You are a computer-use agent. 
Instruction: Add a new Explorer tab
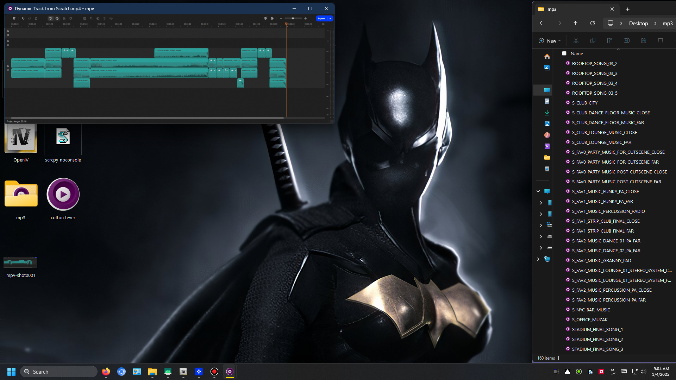click(x=627, y=9)
